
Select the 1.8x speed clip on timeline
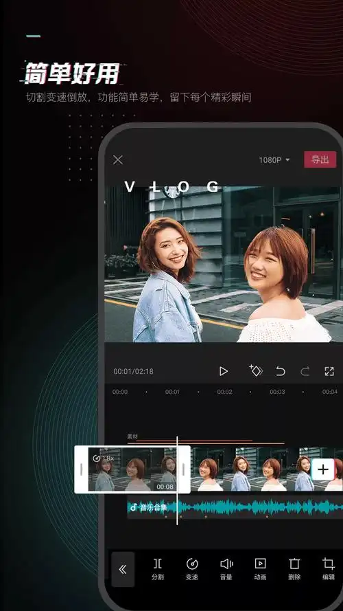pyautogui.click(x=132, y=469)
